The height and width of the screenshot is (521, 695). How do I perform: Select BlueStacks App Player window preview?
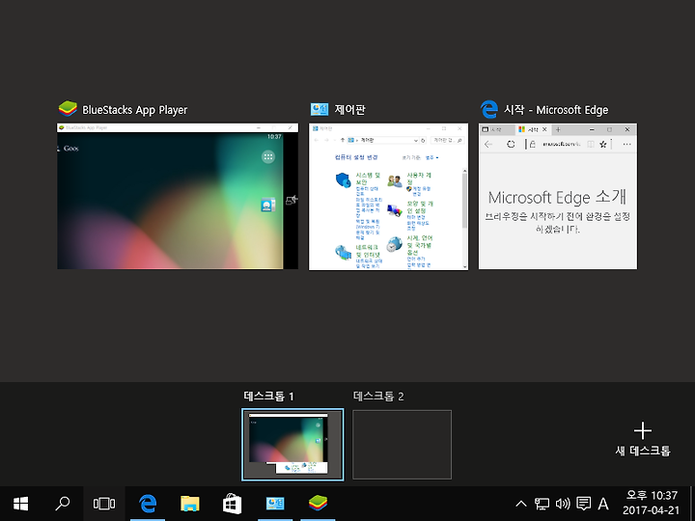178,196
